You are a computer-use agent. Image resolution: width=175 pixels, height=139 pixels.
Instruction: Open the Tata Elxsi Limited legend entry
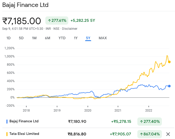(x=24, y=134)
